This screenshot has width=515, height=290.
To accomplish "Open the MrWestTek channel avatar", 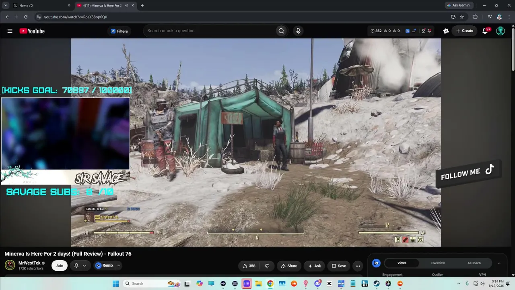I will pos(10,265).
